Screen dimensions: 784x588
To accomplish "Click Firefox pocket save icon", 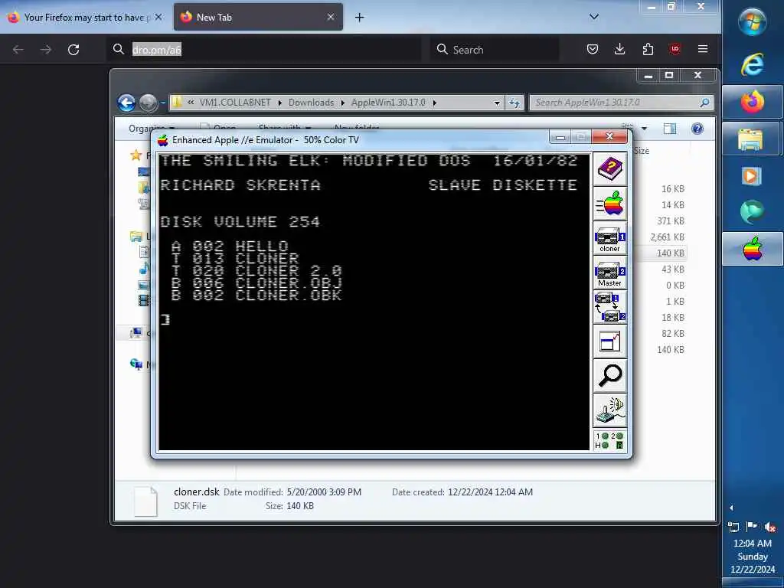I will click(593, 49).
